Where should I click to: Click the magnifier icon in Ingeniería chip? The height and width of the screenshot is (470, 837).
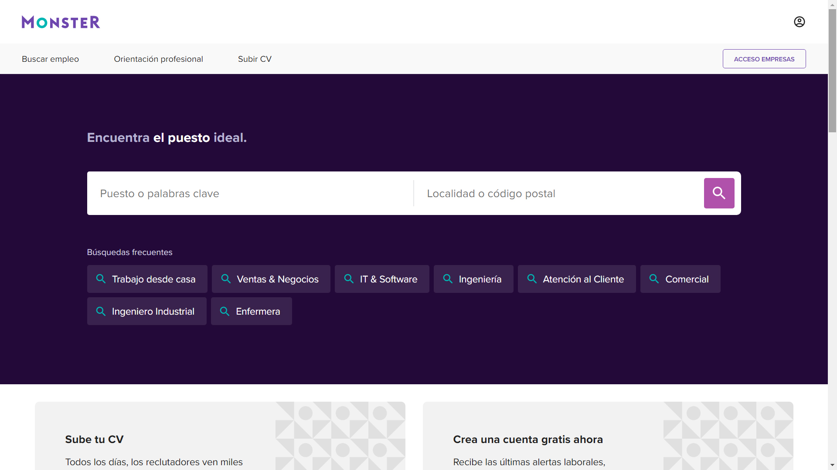coord(448,279)
